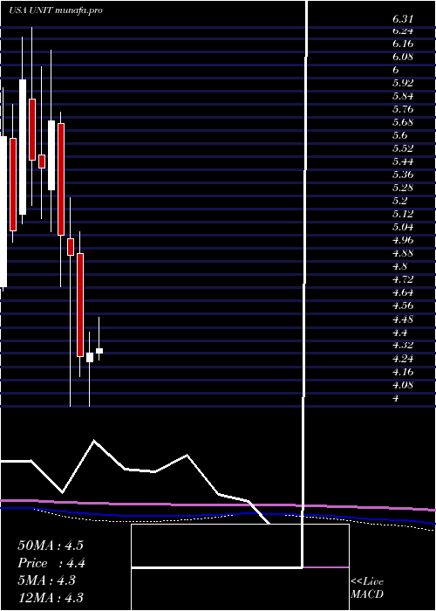Image resolution: width=436 pixels, height=611 pixels.
Task: Click the 4.4 price axis label
Action: (399, 333)
